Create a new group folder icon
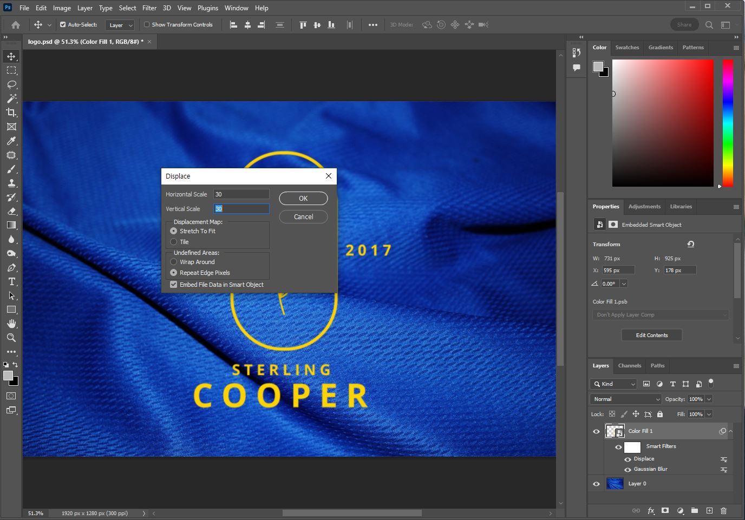This screenshot has height=520, width=745. [695, 510]
